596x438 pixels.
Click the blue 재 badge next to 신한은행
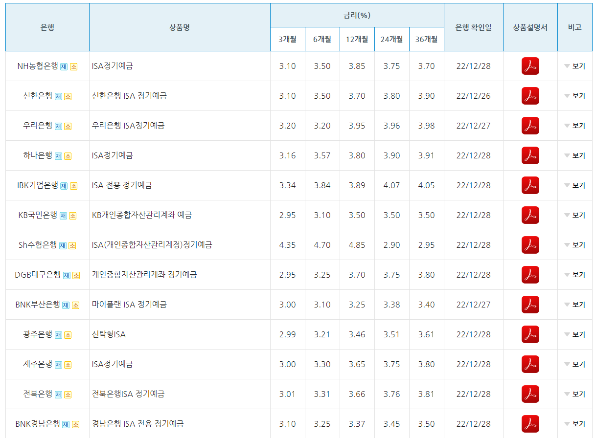pyautogui.click(x=58, y=97)
